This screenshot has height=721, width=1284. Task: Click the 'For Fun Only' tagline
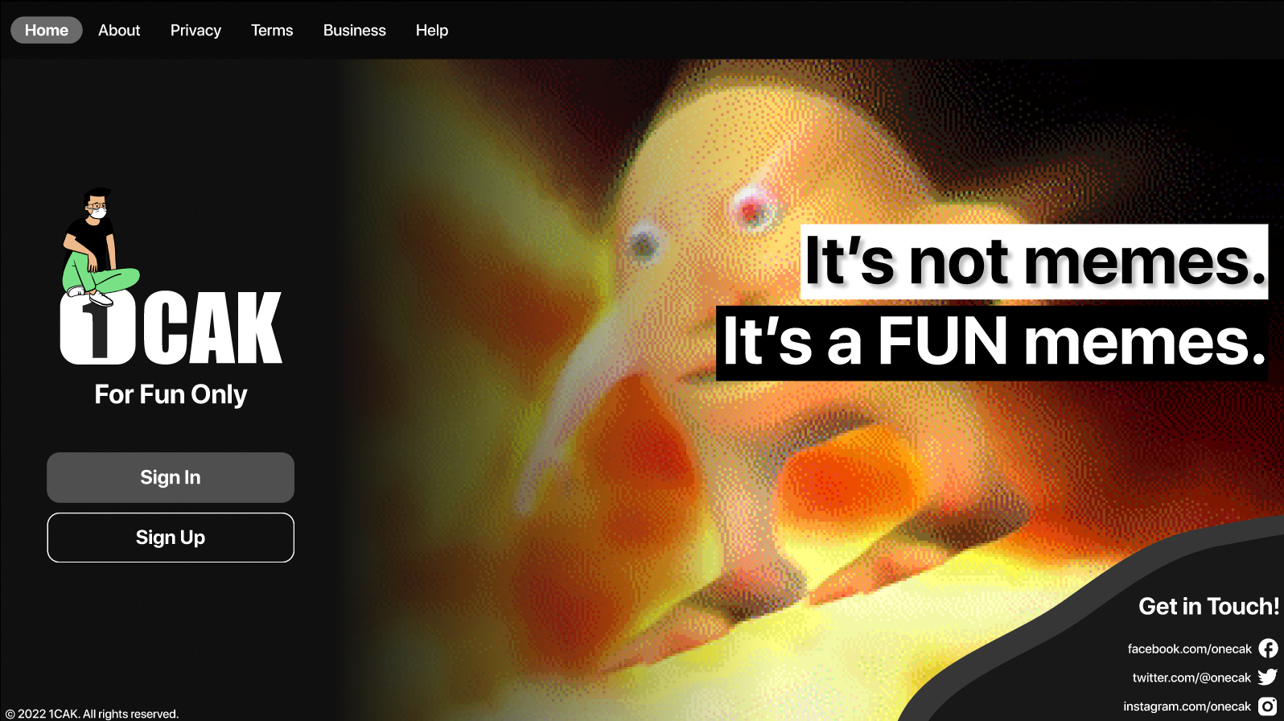[x=171, y=394]
